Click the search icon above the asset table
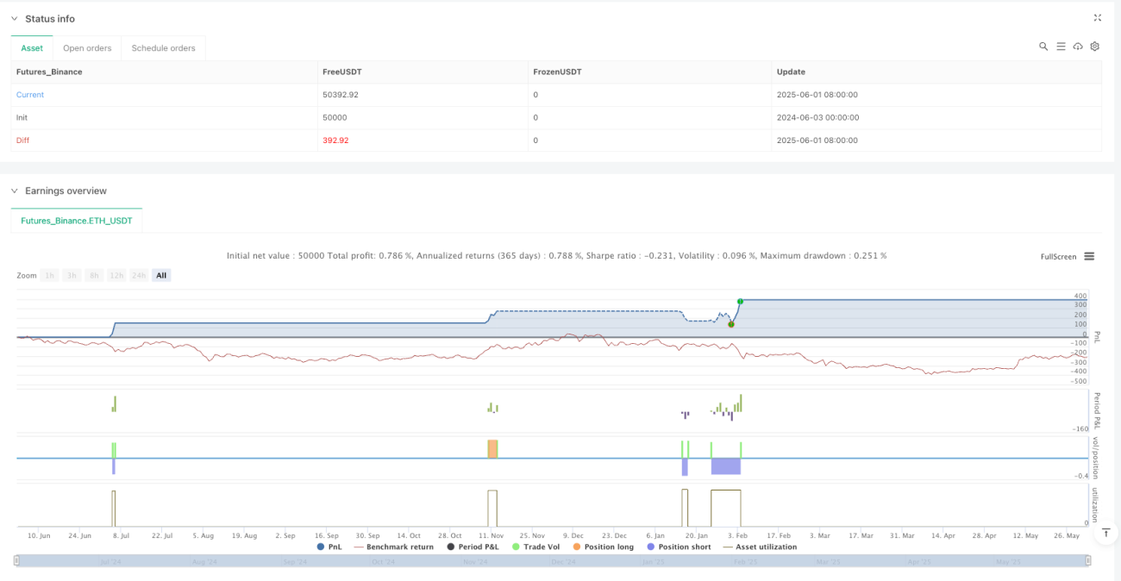Screen dimensions: 1121x581 tap(1043, 47)
